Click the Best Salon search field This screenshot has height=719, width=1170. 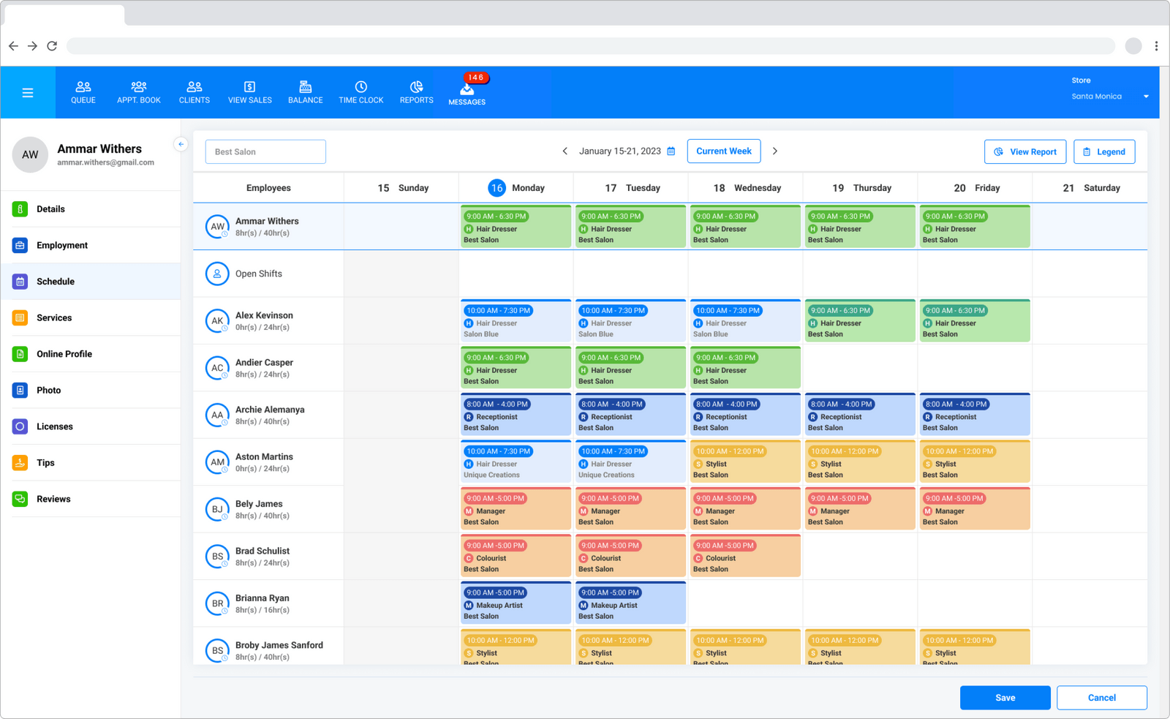(265, 151)
